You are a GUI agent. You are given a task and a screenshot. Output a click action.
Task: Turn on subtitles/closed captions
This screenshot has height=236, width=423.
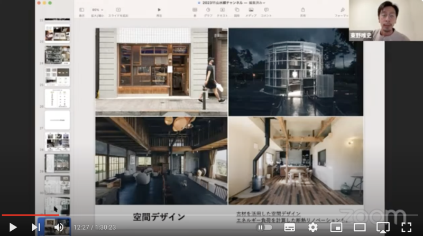(x=289, y=227)
